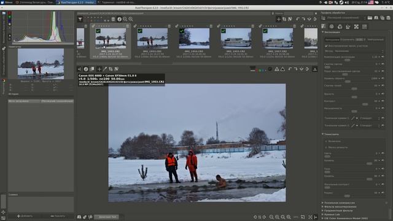Adjust contrast slider in Exposure section
393x221 pixels.
point(365,104)
